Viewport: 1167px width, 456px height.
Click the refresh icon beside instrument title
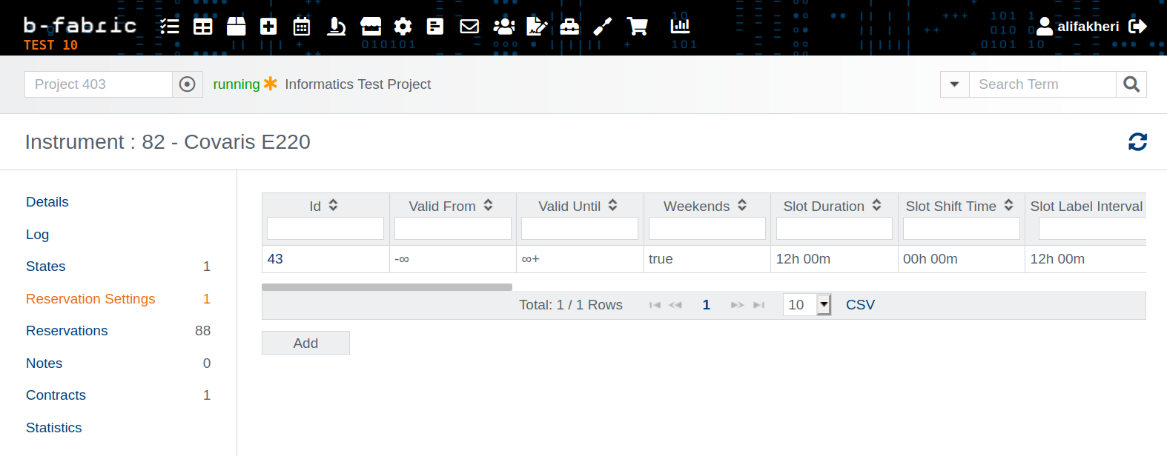tap(1137, 141)
